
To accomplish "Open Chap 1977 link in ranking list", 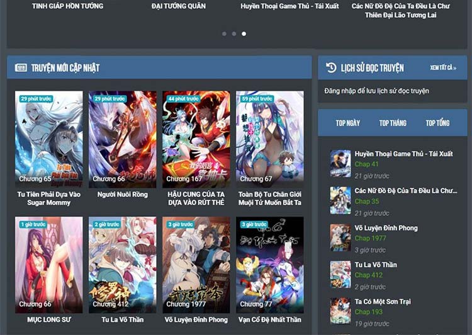I will coord(370,239).
